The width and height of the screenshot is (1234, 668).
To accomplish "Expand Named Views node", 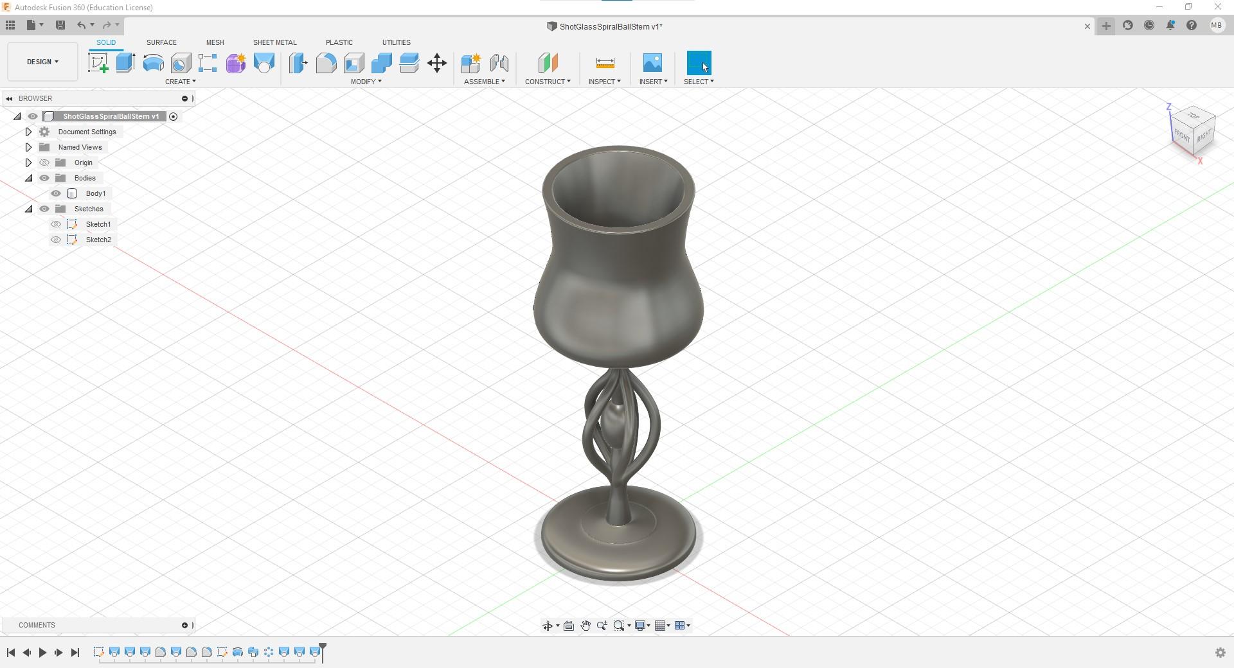I will [28, 147].
